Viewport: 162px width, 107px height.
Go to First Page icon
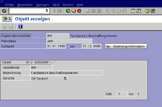point(108,11)
